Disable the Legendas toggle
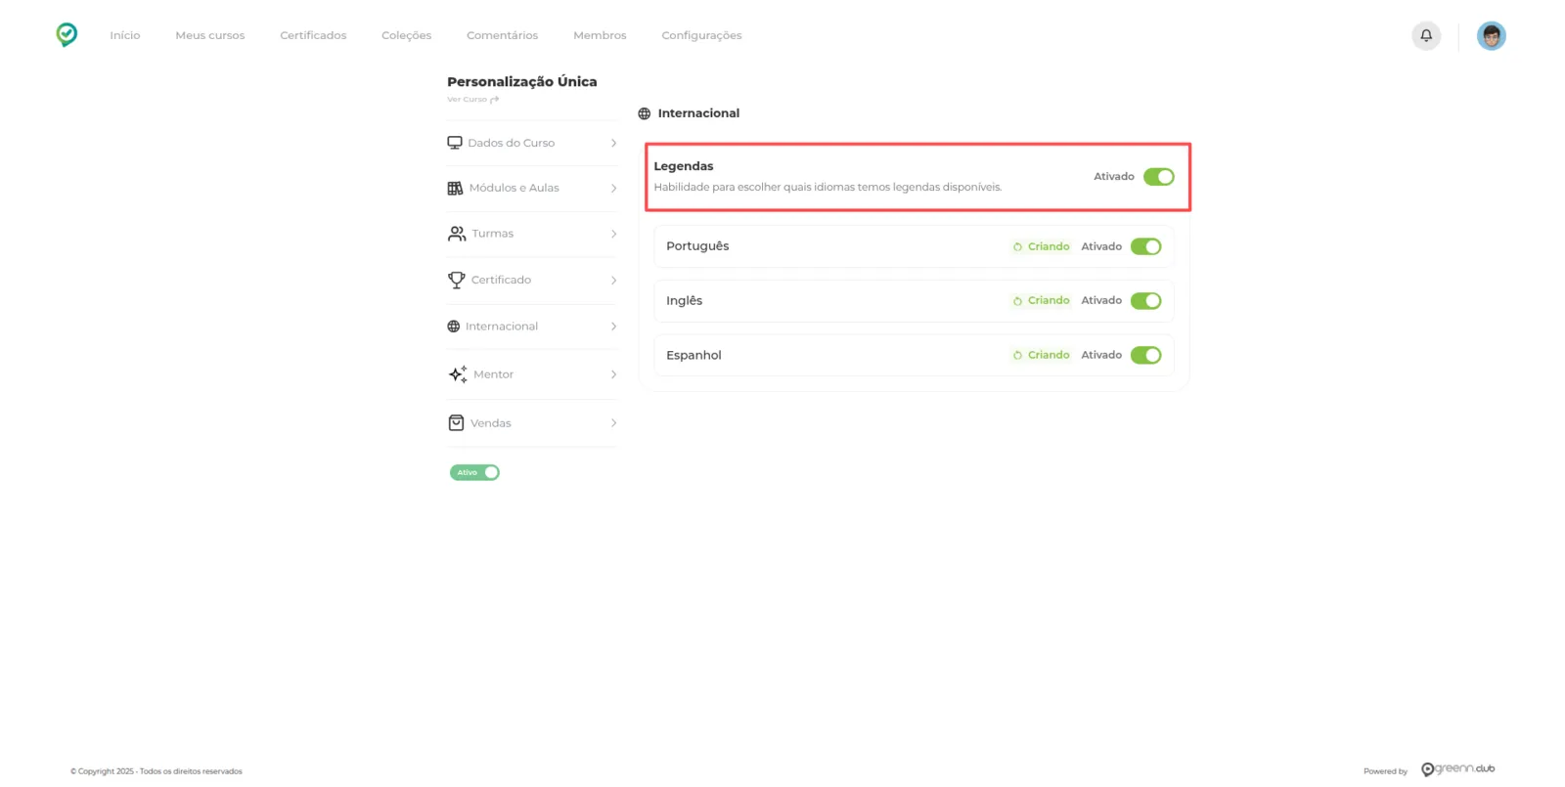Viewport: 1565px width, 787px height. click(x=1159, y=177)
